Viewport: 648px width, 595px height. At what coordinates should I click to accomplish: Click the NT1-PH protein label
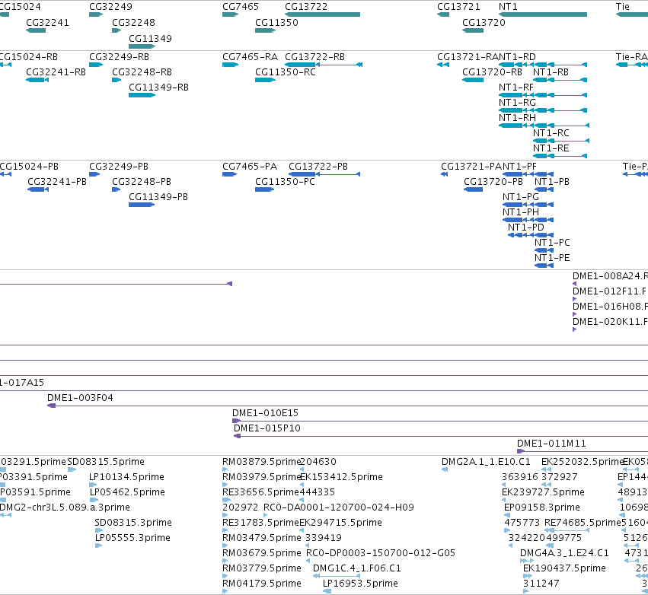click(x=521, y=212)
